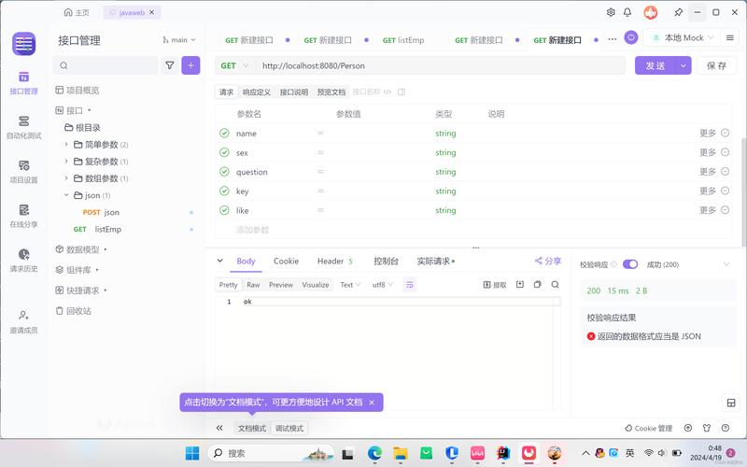
Task: Close the 文档模式 tooltip
Action: pyautogui.click(x=372, y=403)
